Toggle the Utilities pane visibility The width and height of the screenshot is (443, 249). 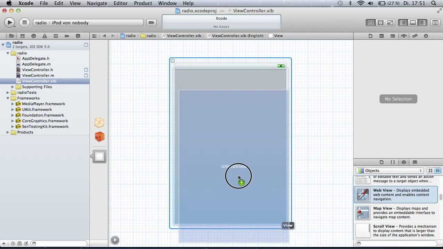(423, 23)
